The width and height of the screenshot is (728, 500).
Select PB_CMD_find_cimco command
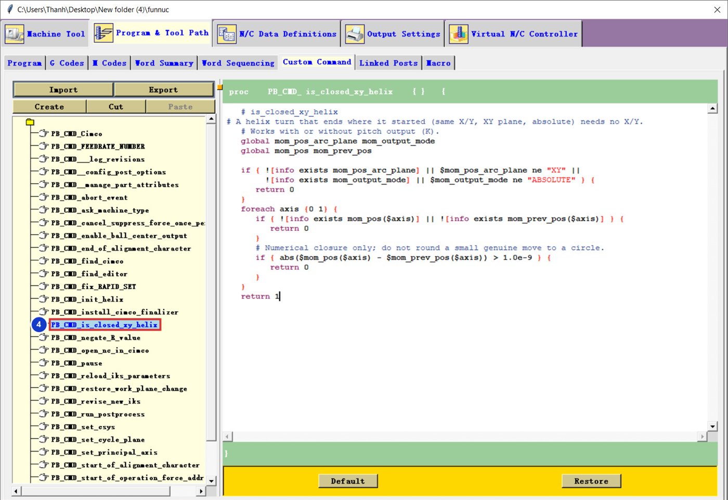pos(87,261)
